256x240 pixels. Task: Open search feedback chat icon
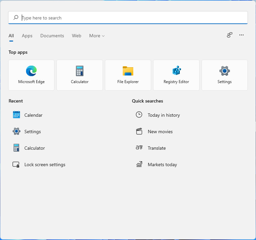click(230, 35)
